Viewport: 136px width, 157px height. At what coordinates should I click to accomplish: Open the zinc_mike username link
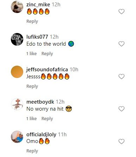(x=38, y=5)
